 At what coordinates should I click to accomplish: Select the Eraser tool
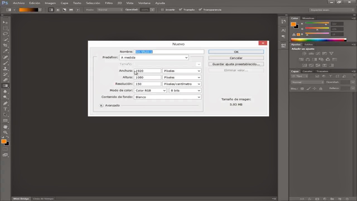5,80
